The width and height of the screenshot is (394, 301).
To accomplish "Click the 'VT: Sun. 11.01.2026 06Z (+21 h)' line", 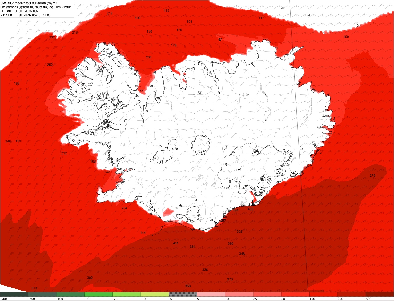I will coord(26,15).
